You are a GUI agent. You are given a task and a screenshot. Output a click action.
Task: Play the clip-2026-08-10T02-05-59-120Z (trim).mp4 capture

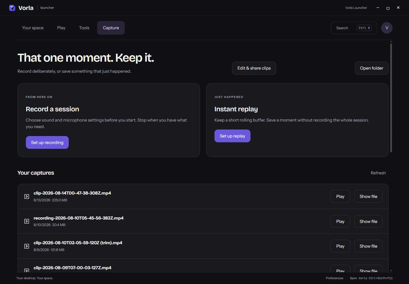click(340, 246)
